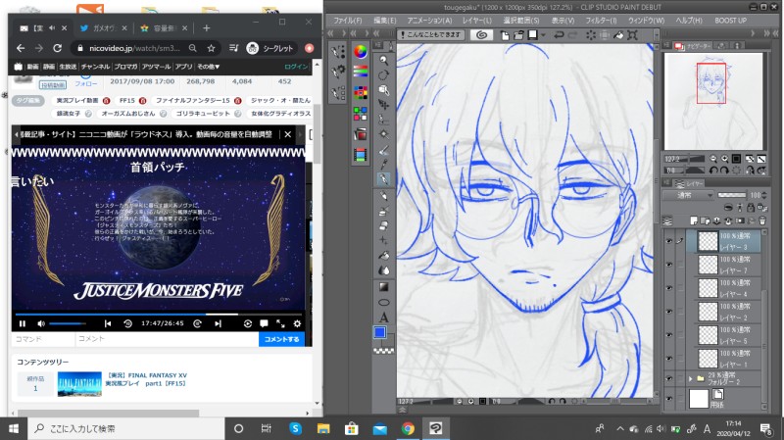Adjust the layer opacity slider
Viewport: 784px width, 440px height.
pos(732,195)
